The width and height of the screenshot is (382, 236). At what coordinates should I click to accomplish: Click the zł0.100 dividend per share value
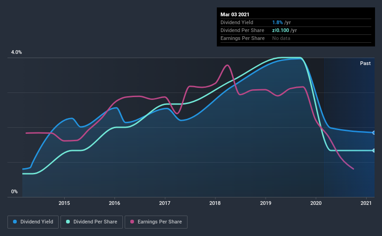click(281, 30)
